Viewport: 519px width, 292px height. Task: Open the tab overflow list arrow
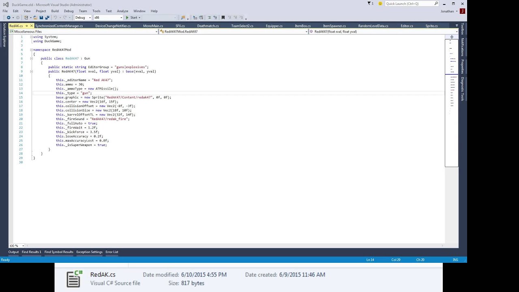457,26
